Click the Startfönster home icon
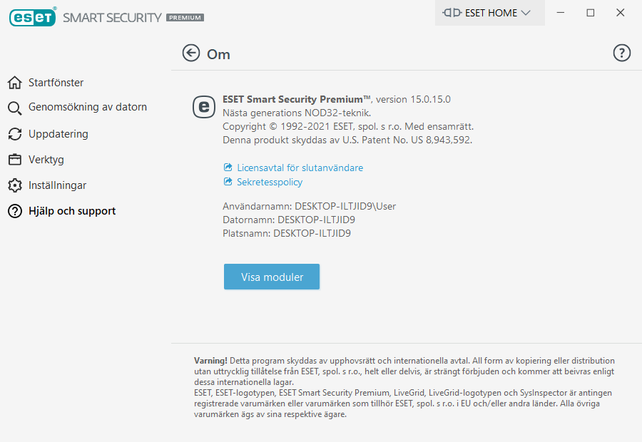The height and width of the screenshot is (442, 642). click(15, 83)
